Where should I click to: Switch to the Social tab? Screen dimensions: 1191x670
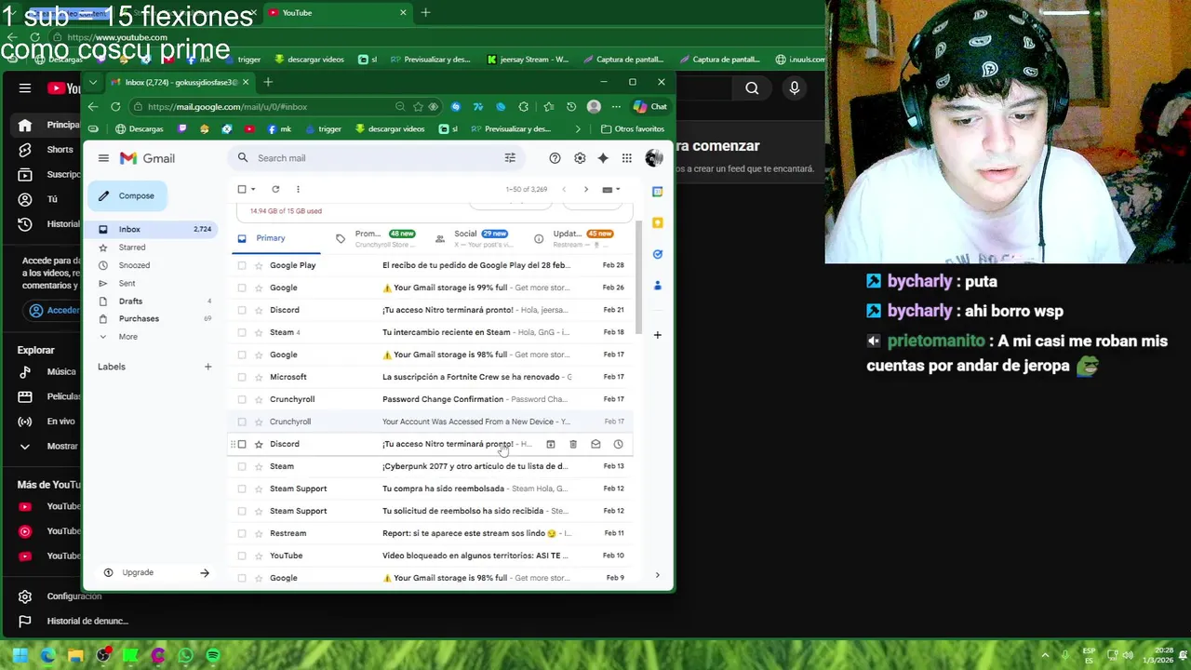click(x=473, y=238)
